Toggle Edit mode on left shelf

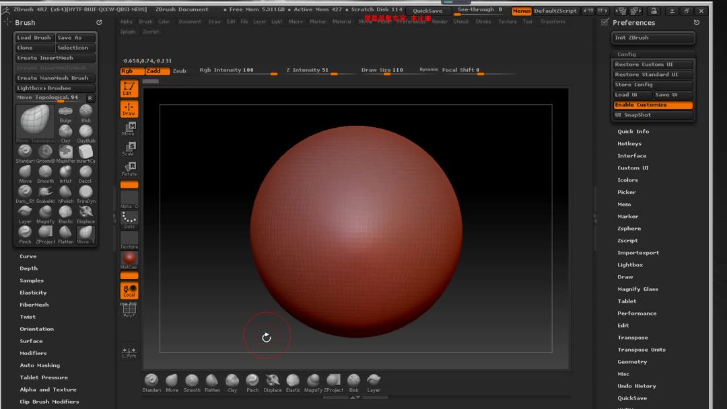[x=129, y=87]
